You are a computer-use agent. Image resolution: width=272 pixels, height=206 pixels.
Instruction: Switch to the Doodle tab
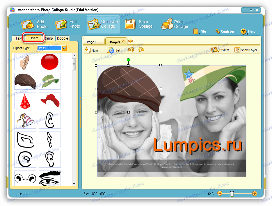(x=63, y=38)
